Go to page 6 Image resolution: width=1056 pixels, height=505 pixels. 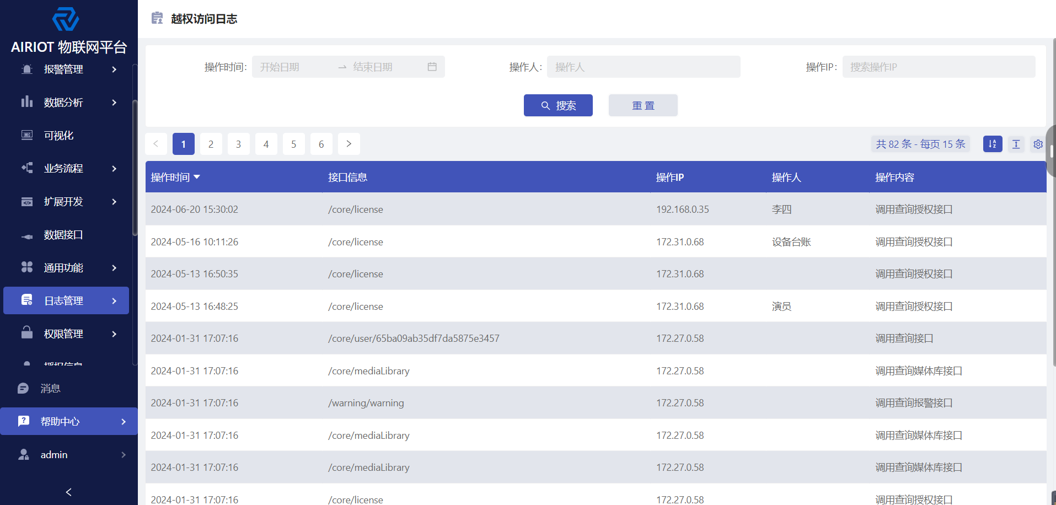(x=321, y=144)
